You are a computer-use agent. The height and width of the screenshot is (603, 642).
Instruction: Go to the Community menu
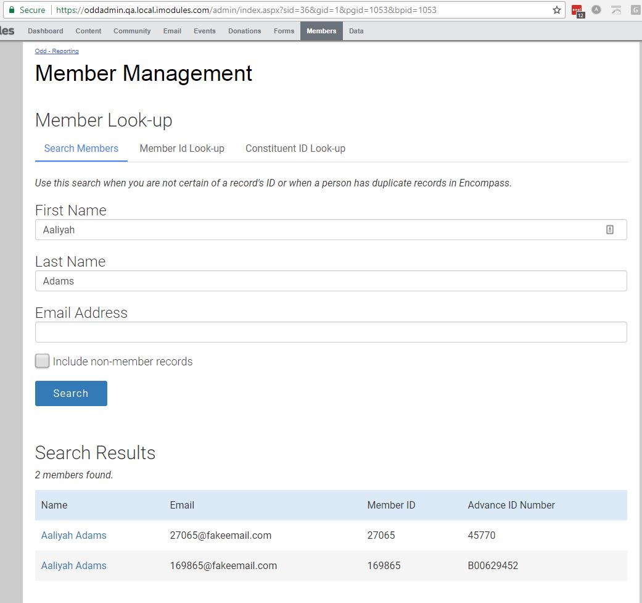(x=132, y=31)
